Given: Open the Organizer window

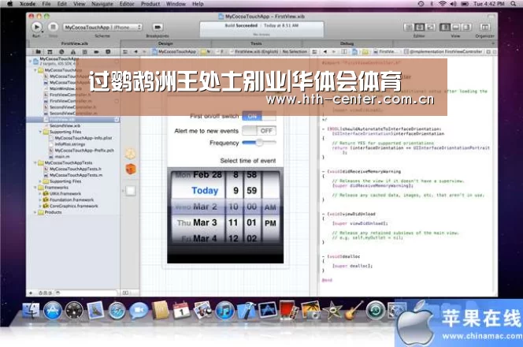Looking at the screenshot, I should pyautogui.click(x=484, y=27).
